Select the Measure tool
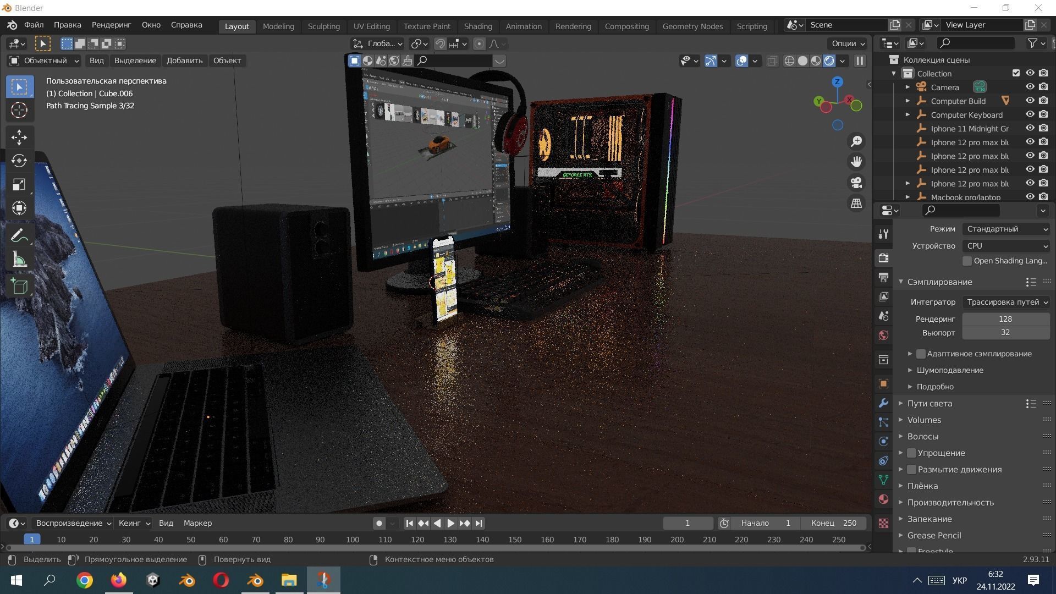The image size is (1056, 594). (x=19, y=259)
